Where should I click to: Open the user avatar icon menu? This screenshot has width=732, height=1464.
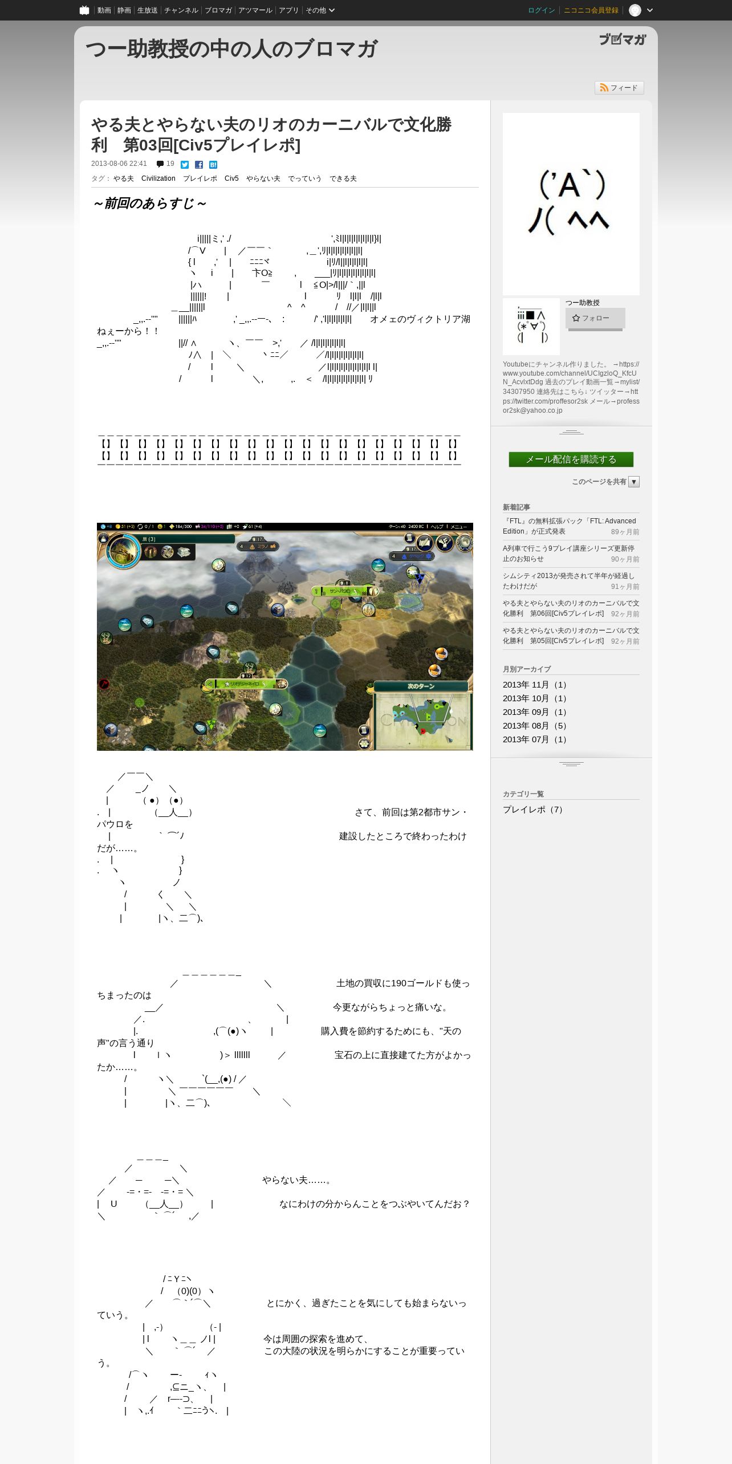click(x=635, y=10)
